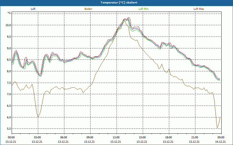Select the 6,5 y-axis value
Viewport: 233px width, 145px height.
tap(9, 106)
